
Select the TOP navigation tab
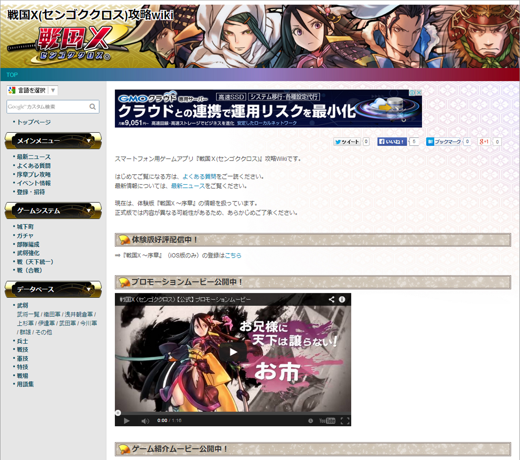(12, 75)
